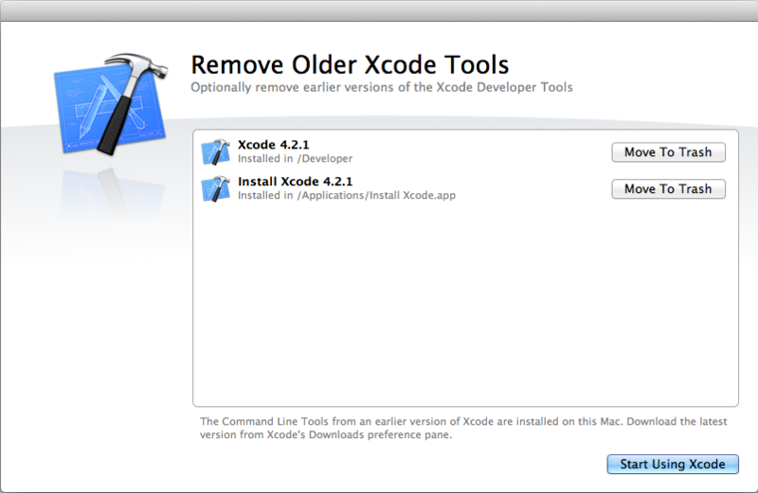The image size is (758, 493).
Task: Click "Installed in /Developer" path text
Action: pos(295,158)
